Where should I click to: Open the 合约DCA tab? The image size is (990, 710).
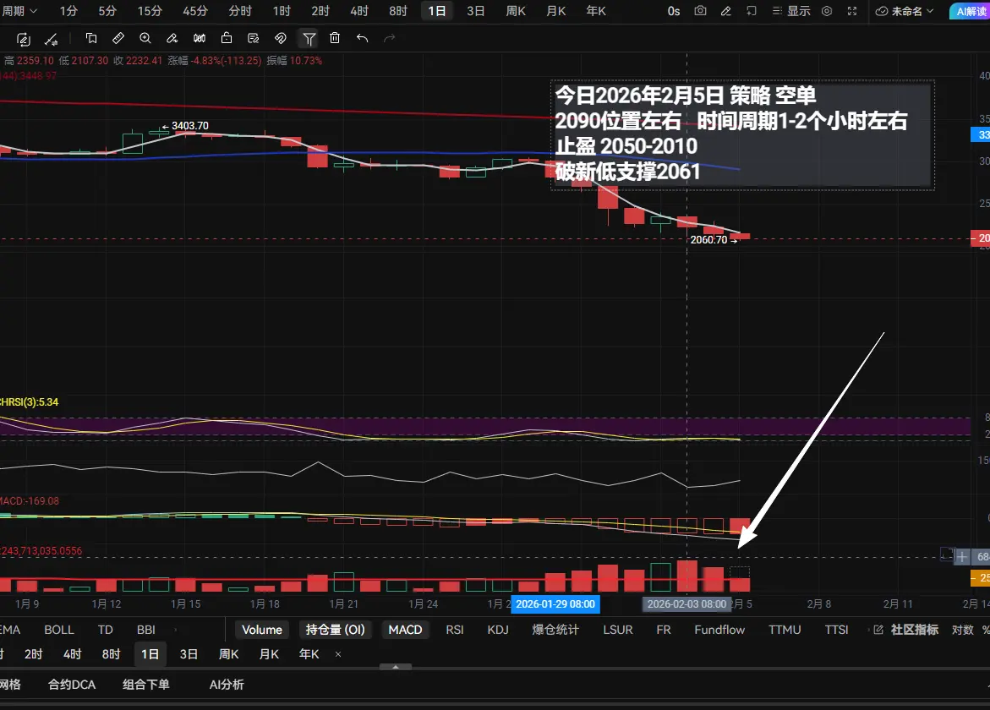point(72,685)
